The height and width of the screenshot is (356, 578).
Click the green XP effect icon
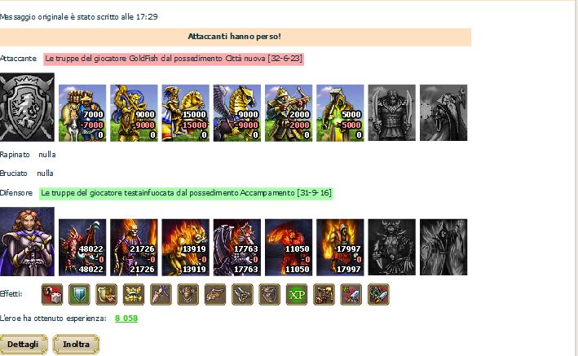(x=297, y=294)
